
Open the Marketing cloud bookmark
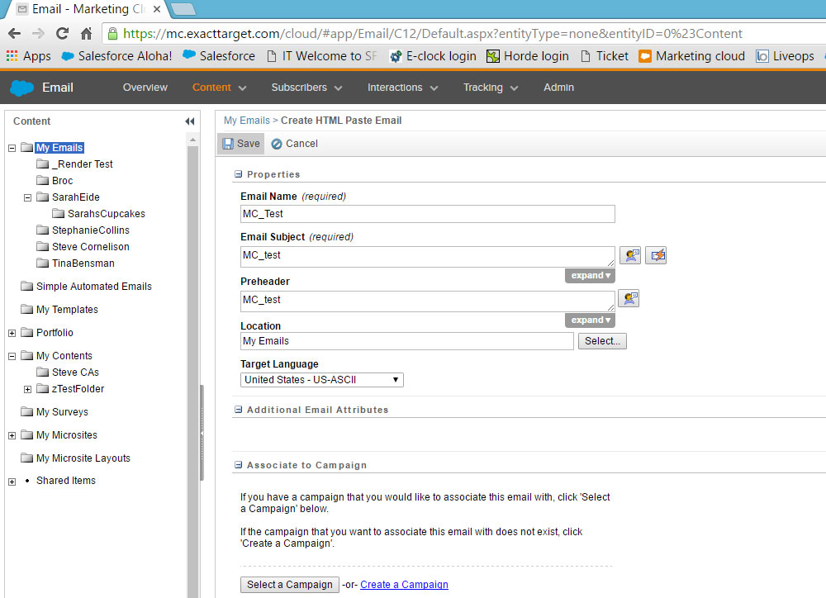[x=691, y=56]
